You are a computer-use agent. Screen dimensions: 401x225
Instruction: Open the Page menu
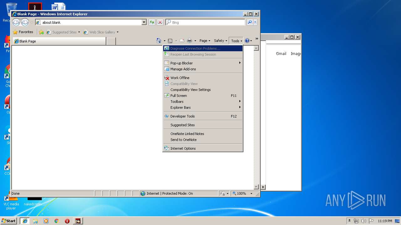[x=205, y=41]
